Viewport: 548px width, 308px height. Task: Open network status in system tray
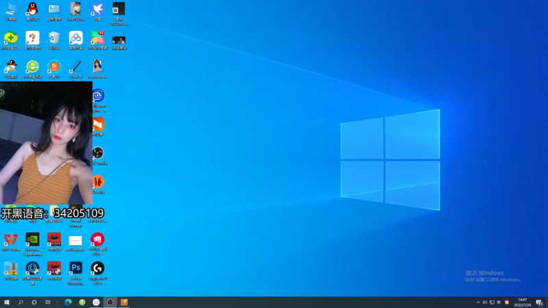(x=492, y=303)
